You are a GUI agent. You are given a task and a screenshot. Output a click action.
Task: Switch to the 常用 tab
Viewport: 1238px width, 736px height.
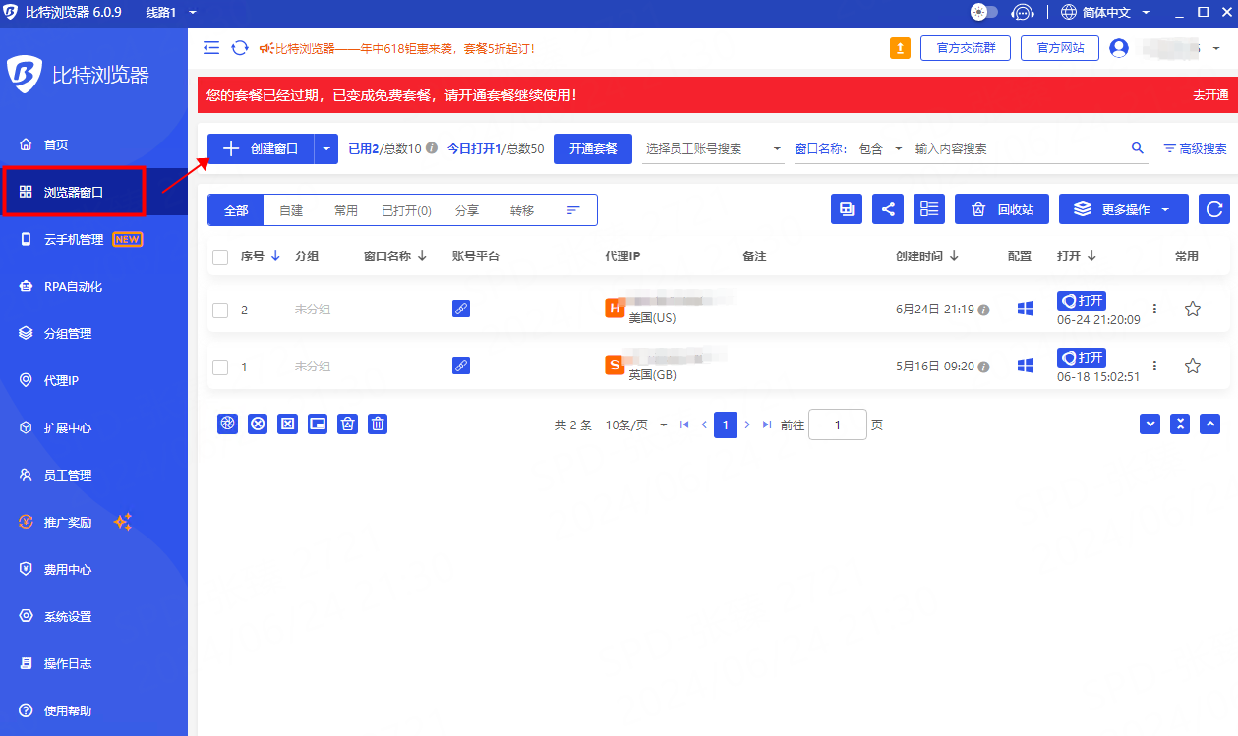click(x=345, y=210)
